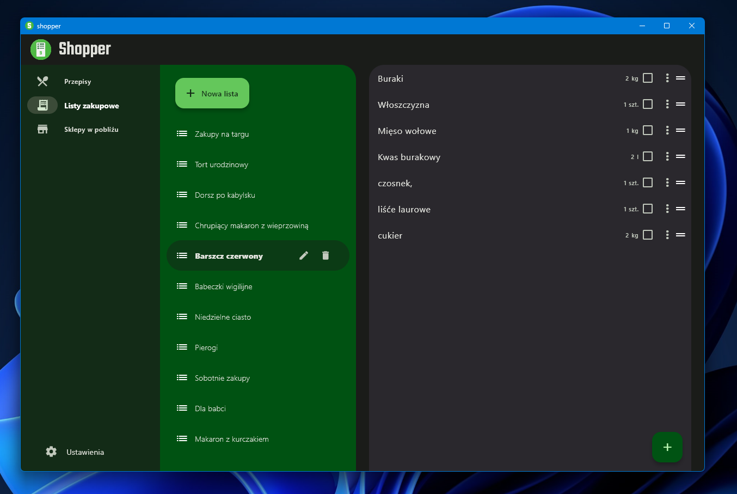
Task: Mark Mięso wołowe as bought
Action: (x=648, y=130)
